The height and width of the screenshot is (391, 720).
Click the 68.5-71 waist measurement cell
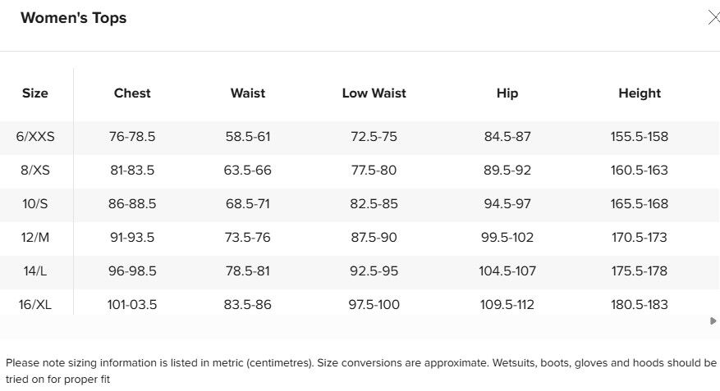pos(248,204)
